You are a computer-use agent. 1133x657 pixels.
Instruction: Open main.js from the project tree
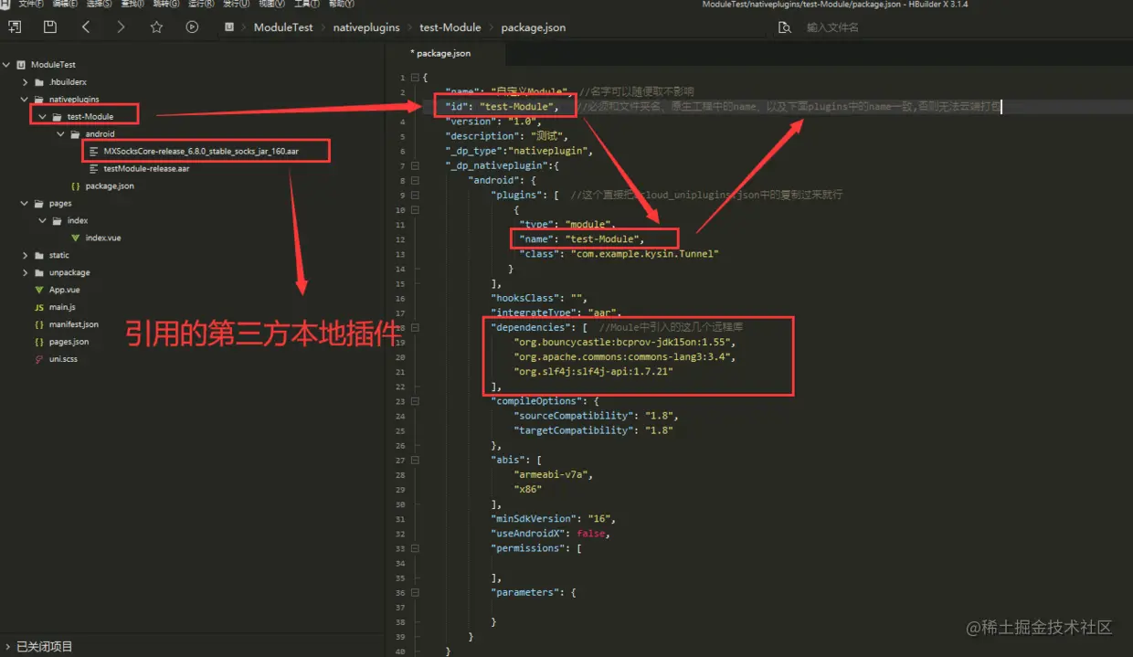pos(62,307)
